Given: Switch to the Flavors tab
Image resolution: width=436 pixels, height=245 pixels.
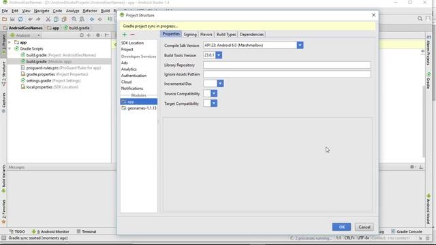Looking at the screenshot, I should coord(206,35).
